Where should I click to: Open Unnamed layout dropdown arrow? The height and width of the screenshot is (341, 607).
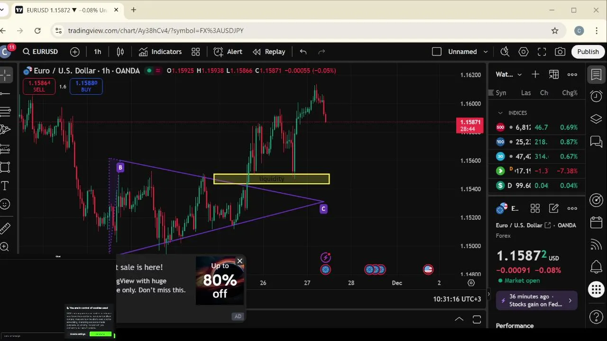[486, 52]
